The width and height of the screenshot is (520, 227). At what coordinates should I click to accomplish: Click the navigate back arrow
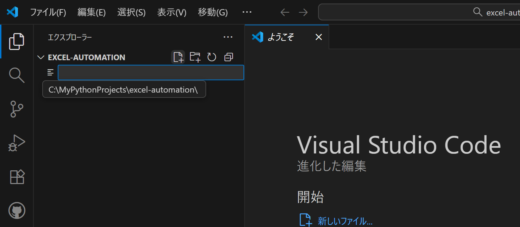pos(285,12)
